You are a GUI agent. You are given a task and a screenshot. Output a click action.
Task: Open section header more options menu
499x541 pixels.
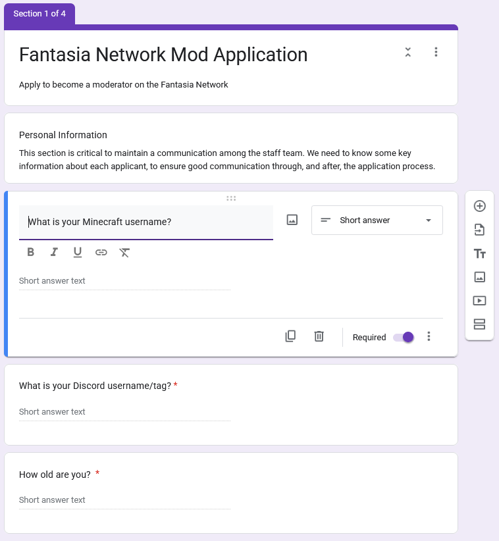coord(436,52)
